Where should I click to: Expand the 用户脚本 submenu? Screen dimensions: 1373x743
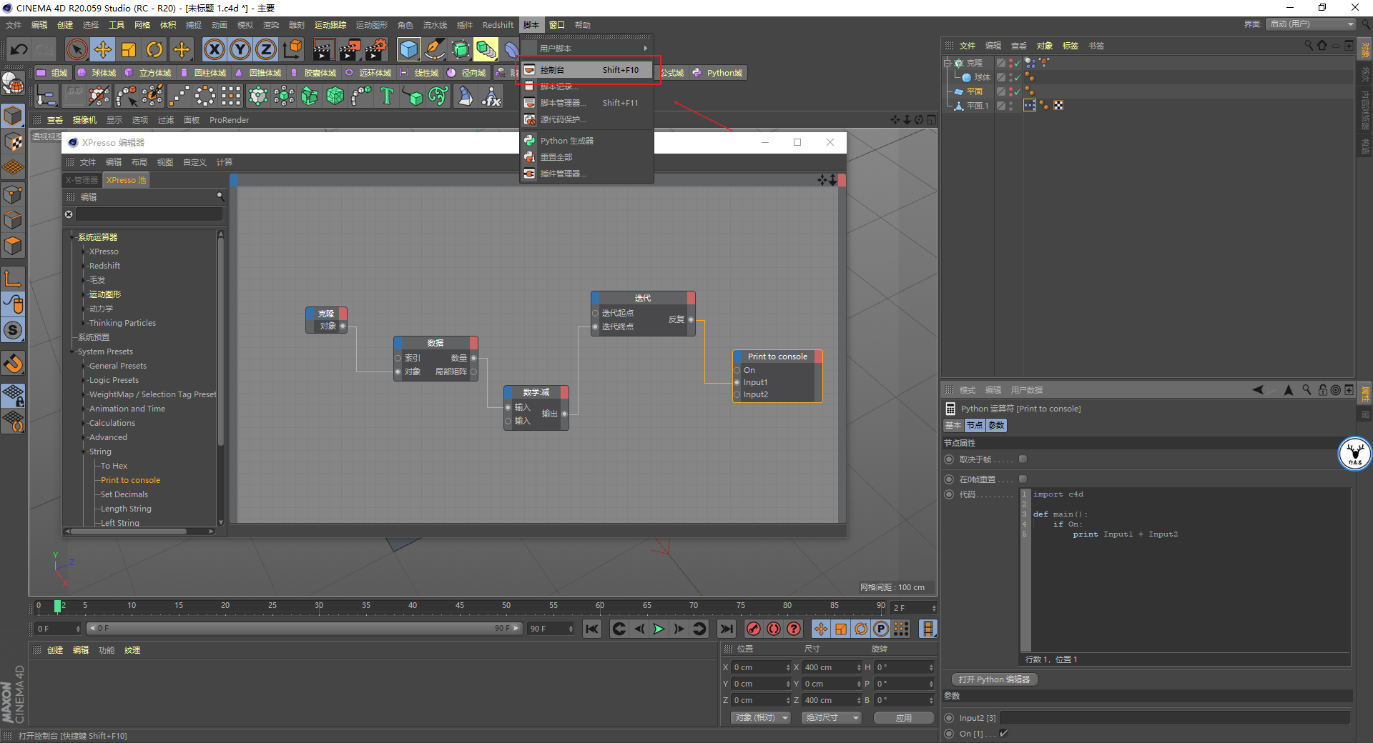pyautogui.click(x=586, y=49)
